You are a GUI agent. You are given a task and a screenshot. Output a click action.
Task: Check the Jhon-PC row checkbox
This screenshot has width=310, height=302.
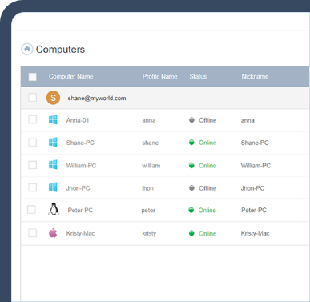coord(33,187)
